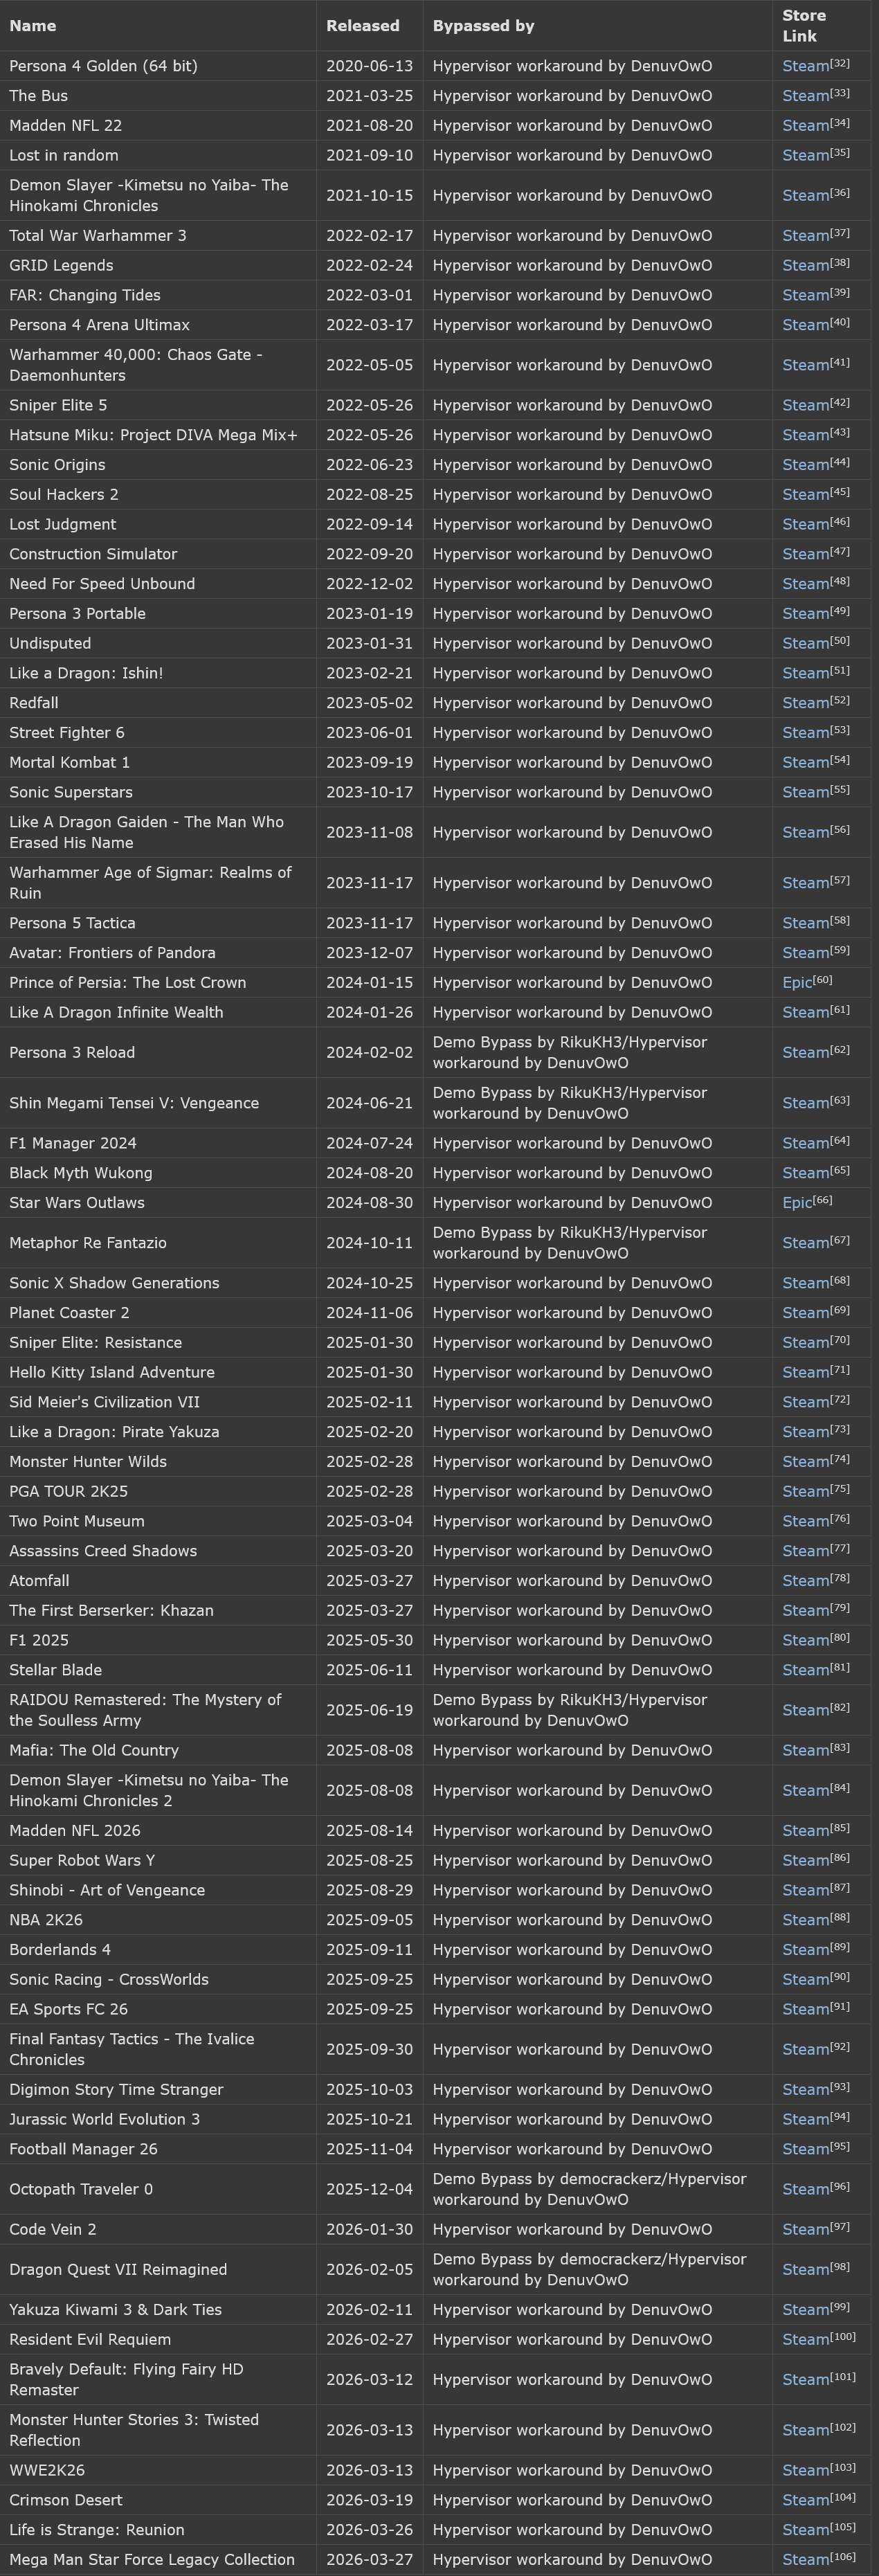
Task: Click Avatar: Frontiers of Pandora name
Action: point(112,953)
